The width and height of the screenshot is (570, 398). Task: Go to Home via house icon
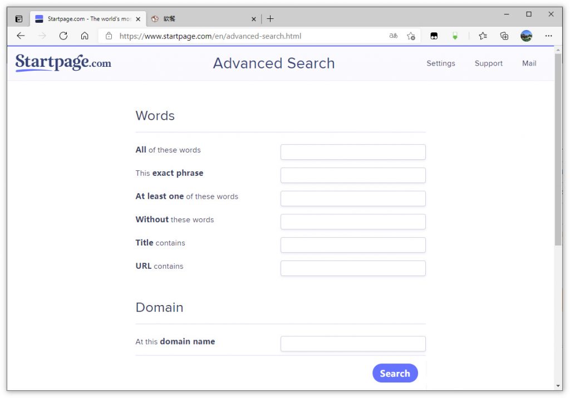(85, 36)
